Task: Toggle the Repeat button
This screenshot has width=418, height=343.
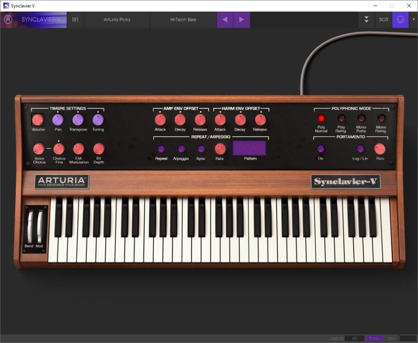Action: tap(161, 148)
